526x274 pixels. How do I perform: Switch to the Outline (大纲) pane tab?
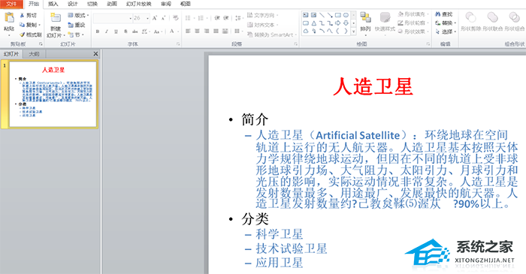coord(34,54)
